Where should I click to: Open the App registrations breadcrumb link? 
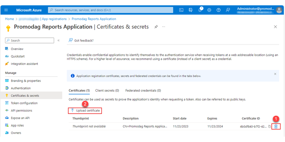55,19
